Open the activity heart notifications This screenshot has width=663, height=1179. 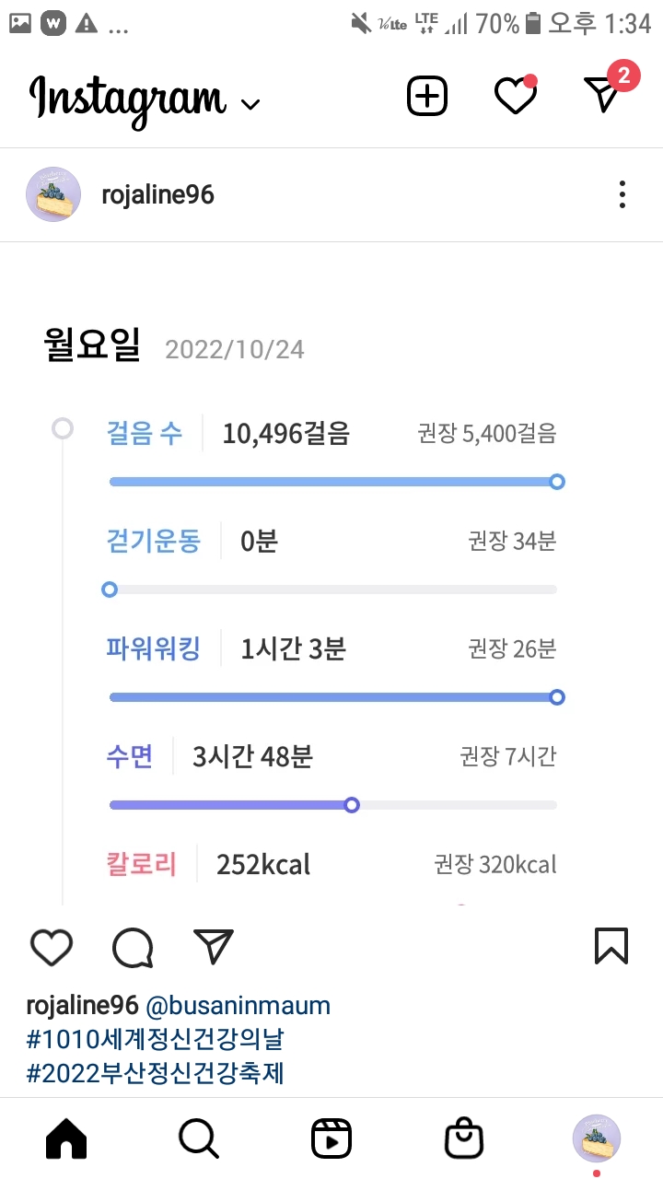coord(515,96)
